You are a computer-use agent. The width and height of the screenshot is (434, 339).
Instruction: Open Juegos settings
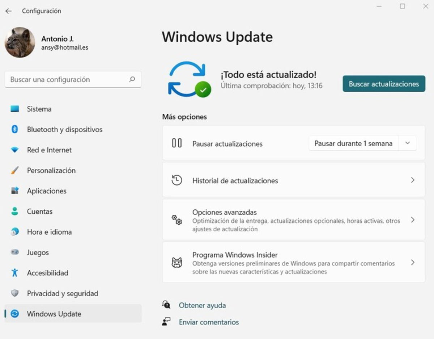click(x=73, y=252)
